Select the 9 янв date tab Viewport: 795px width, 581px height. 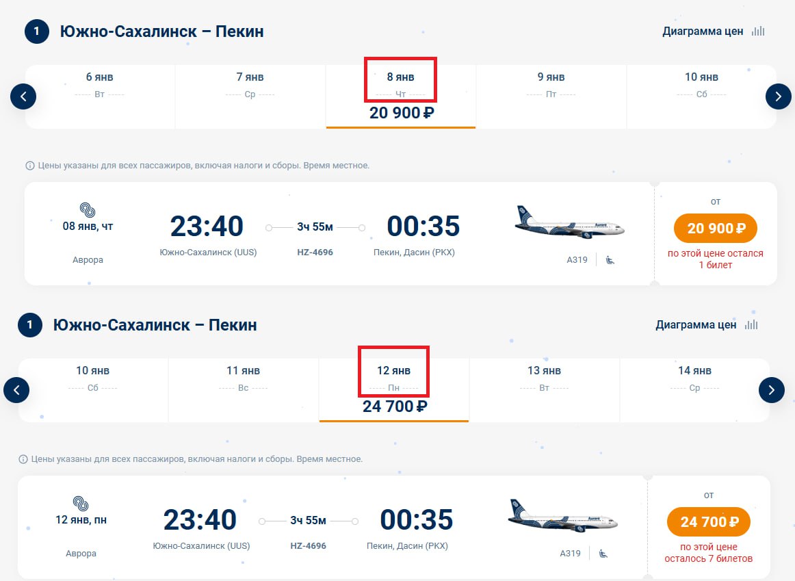[x=551, y=85]
